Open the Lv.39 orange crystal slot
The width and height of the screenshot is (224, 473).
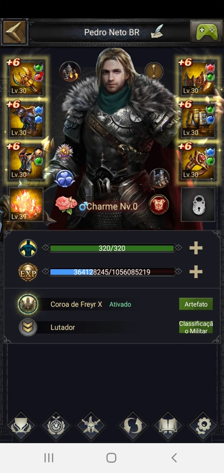click(x=26, y=204)
